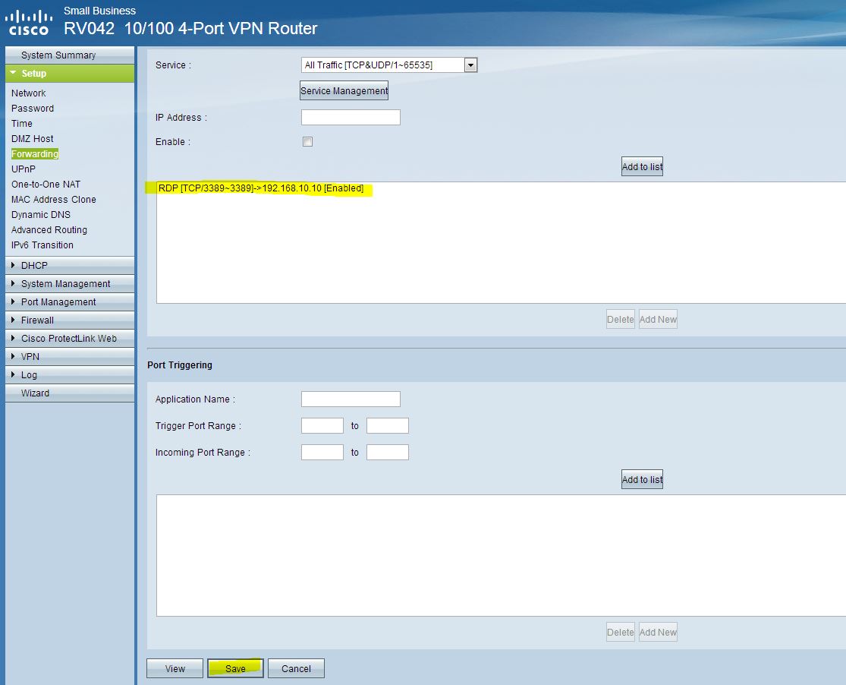This screenshot has height=685, width=846.
Task: Click Add New under the forwarding list
Action: click(x=658, y=319)
